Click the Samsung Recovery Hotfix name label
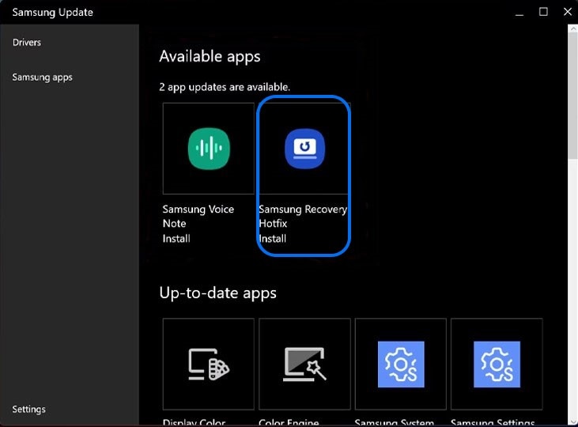Screen dimensions: 578x427 point(302,216)
